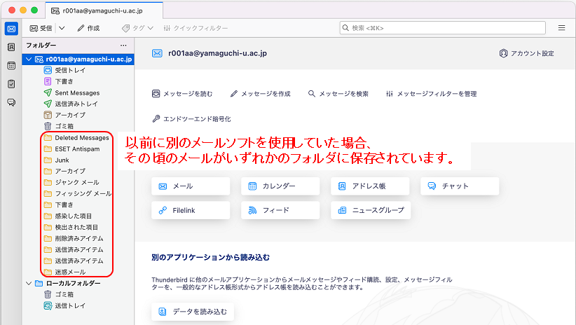Viewport: 576px width, 325px height.
Task: Click メッセージを作成 link
Action: 260,94
